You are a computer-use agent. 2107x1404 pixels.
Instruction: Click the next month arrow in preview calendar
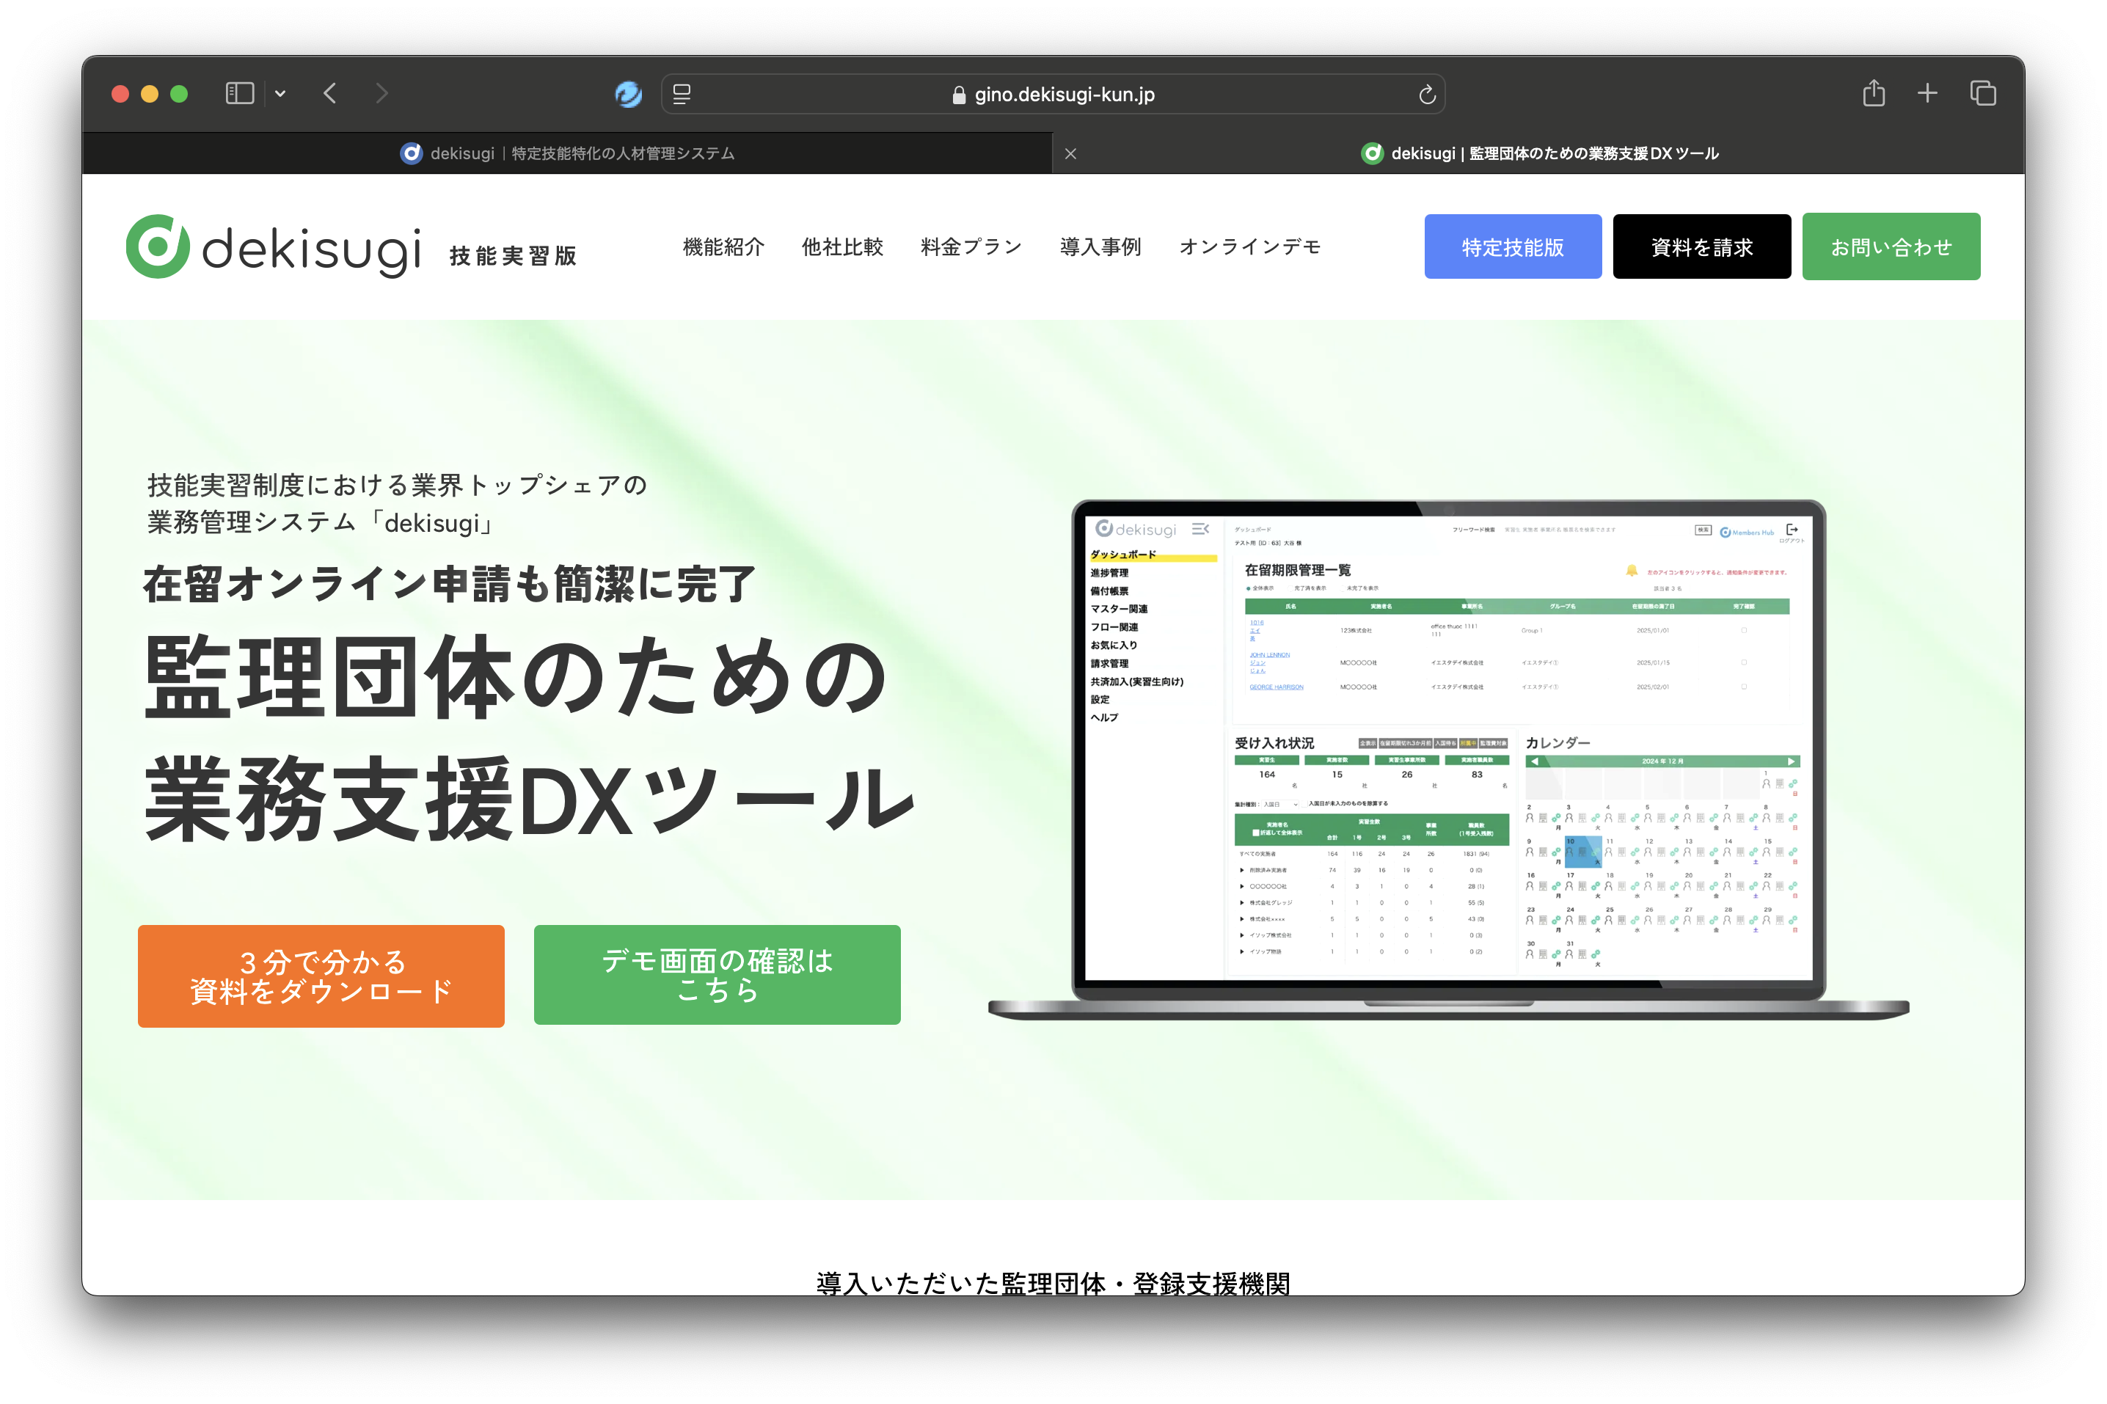coord(1791,761)
